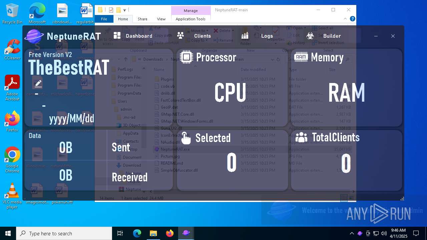Open the Recycle Bin desktop icon

click(x=12, y=14)
